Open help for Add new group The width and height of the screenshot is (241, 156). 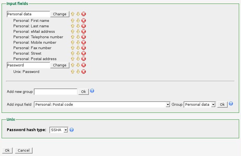pyautogui.click(x=92, y=91)
